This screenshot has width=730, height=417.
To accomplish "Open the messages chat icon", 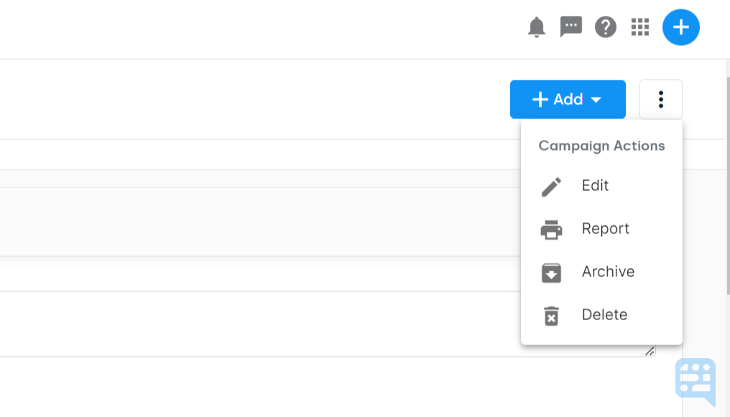I will (x=571, y=27).
